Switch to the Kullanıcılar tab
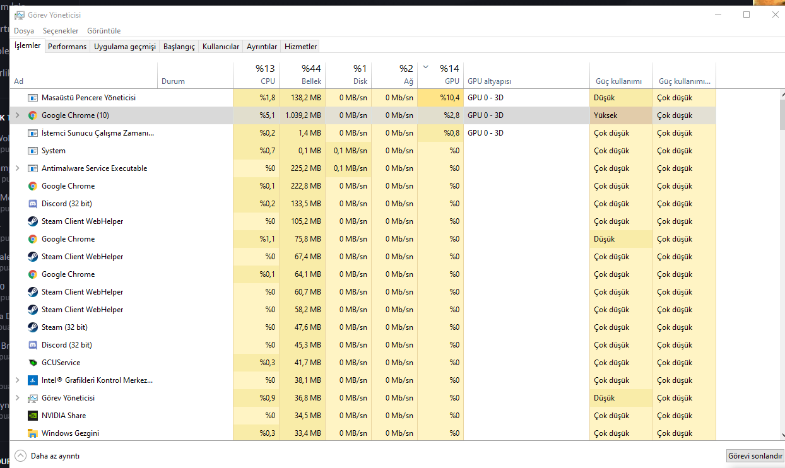 [221, 47]
